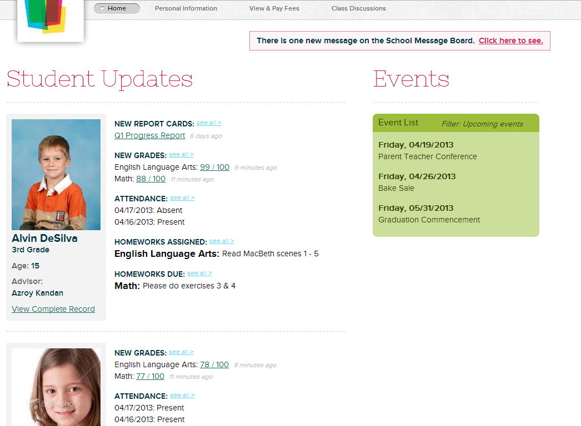Open the Personal Information page
Image resolution: width=581 pixels, height=426 pixels.
point(186,8)
